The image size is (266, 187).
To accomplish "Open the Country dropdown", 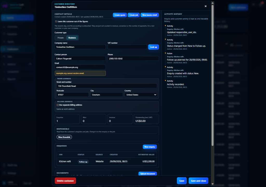I will [x=141, y=95].
